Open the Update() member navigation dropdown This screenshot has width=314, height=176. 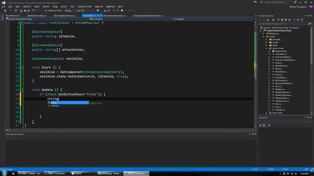(215, 19)
